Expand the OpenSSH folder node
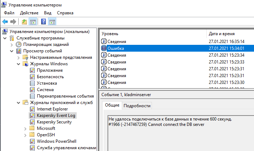 (x=25, y=135)
